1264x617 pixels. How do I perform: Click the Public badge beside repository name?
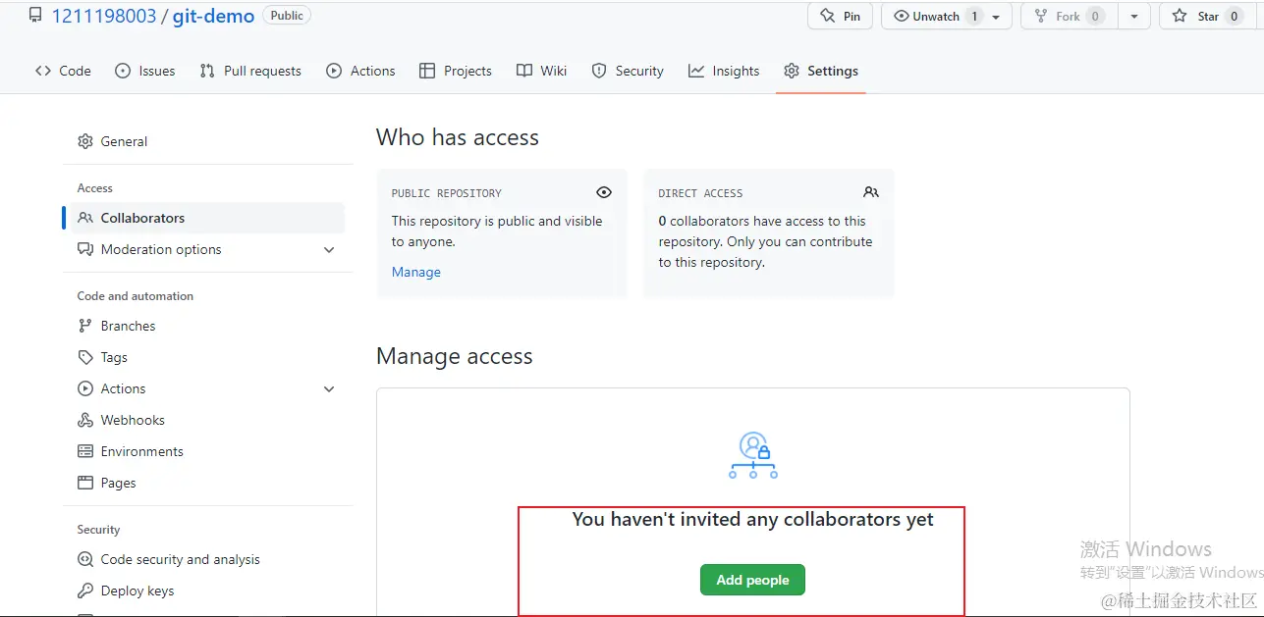pyautogui.click(x=287, y=16)
